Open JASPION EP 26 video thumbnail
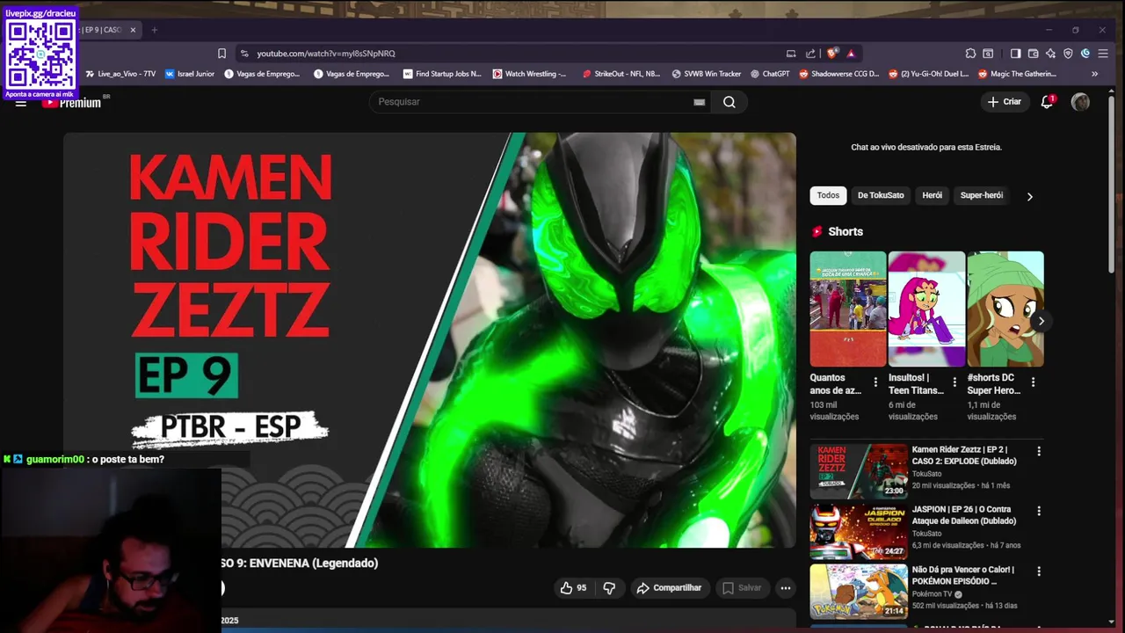Viewport: 1125px width, 633px height. tap(859, 532)
